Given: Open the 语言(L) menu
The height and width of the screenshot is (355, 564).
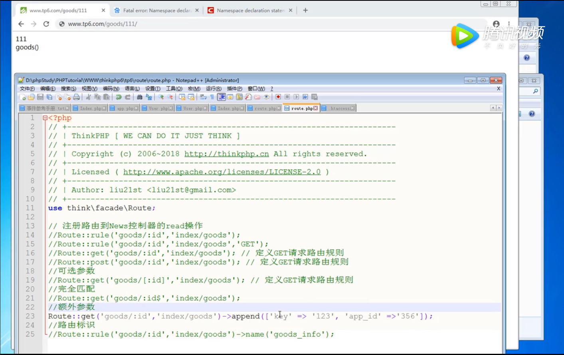Looking at the screenshot, I should 132,89.
